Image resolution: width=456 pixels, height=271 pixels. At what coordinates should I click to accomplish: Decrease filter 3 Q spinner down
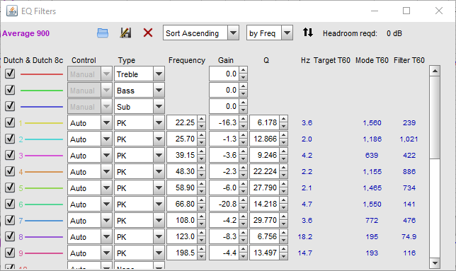(284, 159)
